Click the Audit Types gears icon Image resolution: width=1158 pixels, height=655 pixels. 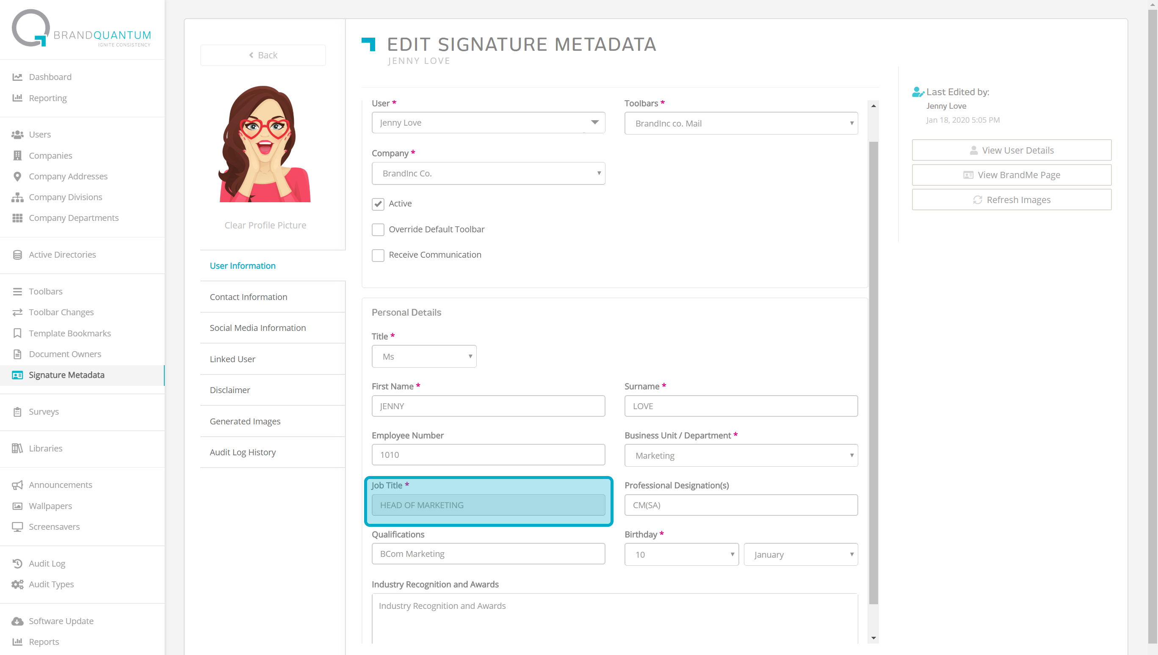point(17,584)
